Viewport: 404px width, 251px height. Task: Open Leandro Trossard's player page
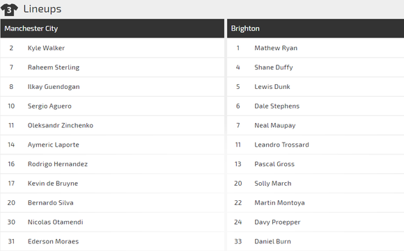click(281, 145)
